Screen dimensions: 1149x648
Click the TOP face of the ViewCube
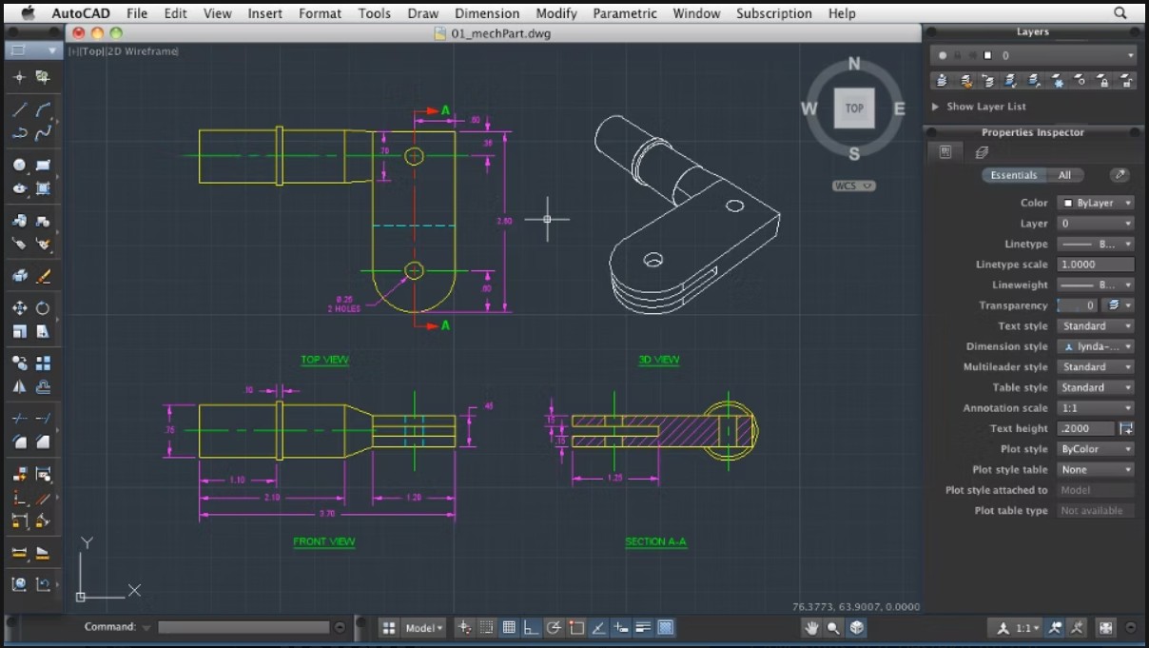click(x=854, y=108)
